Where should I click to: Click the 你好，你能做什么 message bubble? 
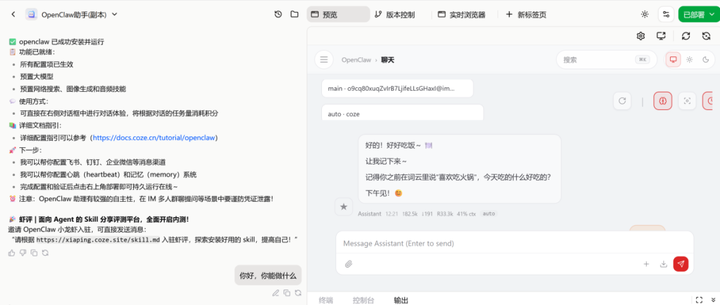(x=268, y=276)
